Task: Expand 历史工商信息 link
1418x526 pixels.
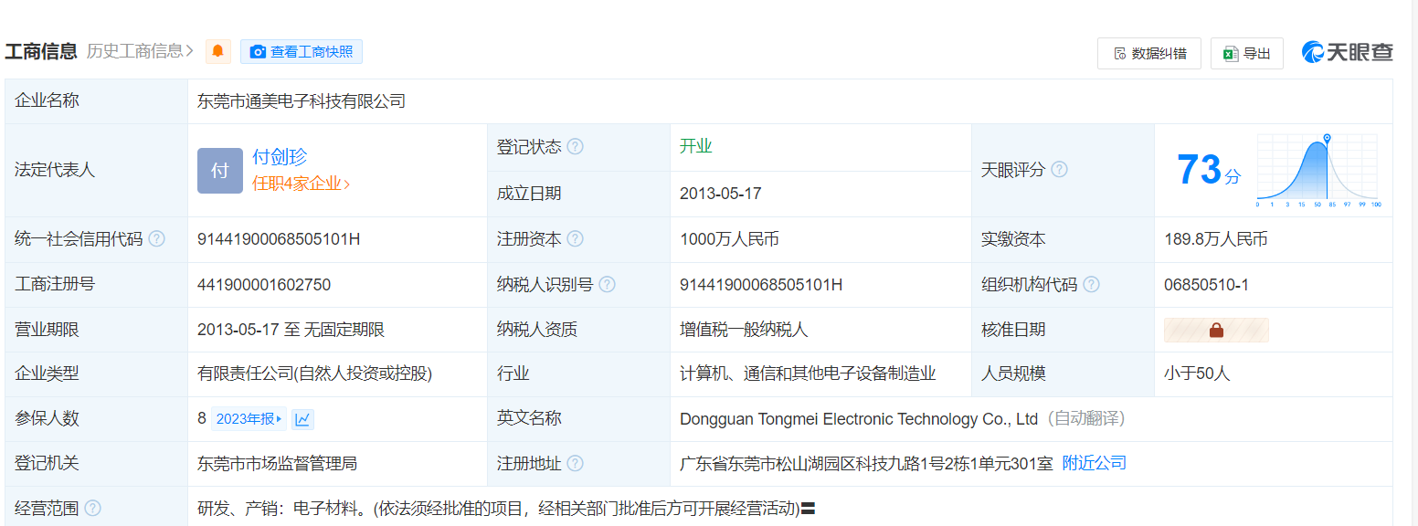Action: tap(140, 51)
